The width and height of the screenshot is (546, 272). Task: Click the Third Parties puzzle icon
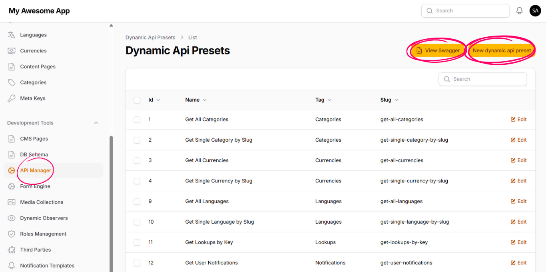coord(12,250)
